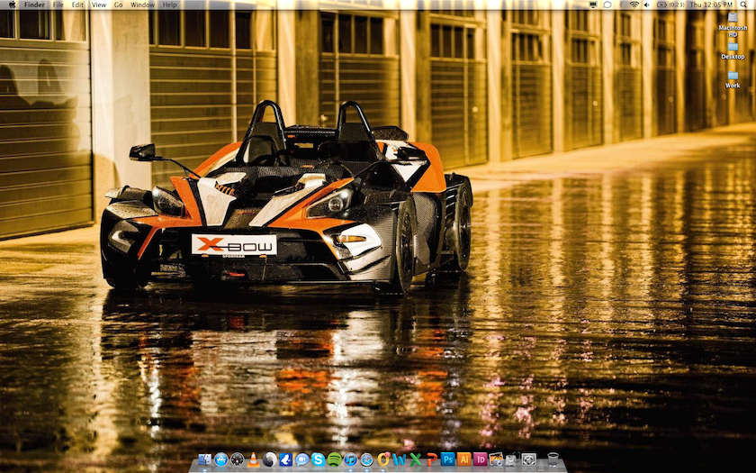Open the Dashboard gauge icon in dock
This screenshot has width=756, height=473.
(x=238, y=459)
